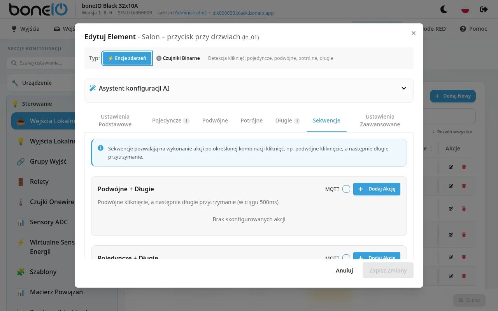Click the magic wand icon of Asystent konfiguracji AI
498x311 pixels.
tap(93, 88)
